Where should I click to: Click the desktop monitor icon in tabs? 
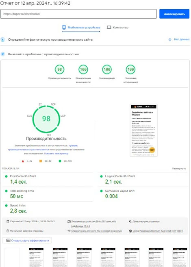coord(109,27)
